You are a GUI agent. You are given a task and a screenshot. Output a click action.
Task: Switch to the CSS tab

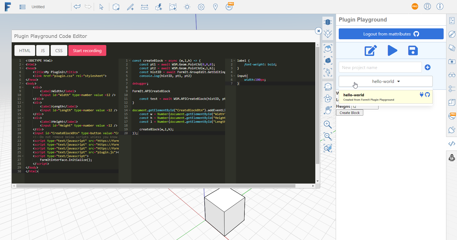coord(59,50)
